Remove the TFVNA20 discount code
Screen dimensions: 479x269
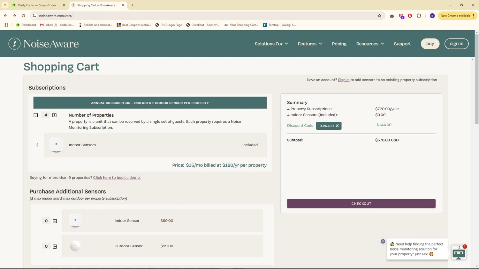click(x=337, y=126)
